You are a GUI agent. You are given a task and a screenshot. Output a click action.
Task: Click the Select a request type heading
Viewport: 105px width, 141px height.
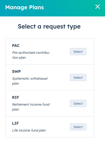pyautogui.click(x=49, y=27)
